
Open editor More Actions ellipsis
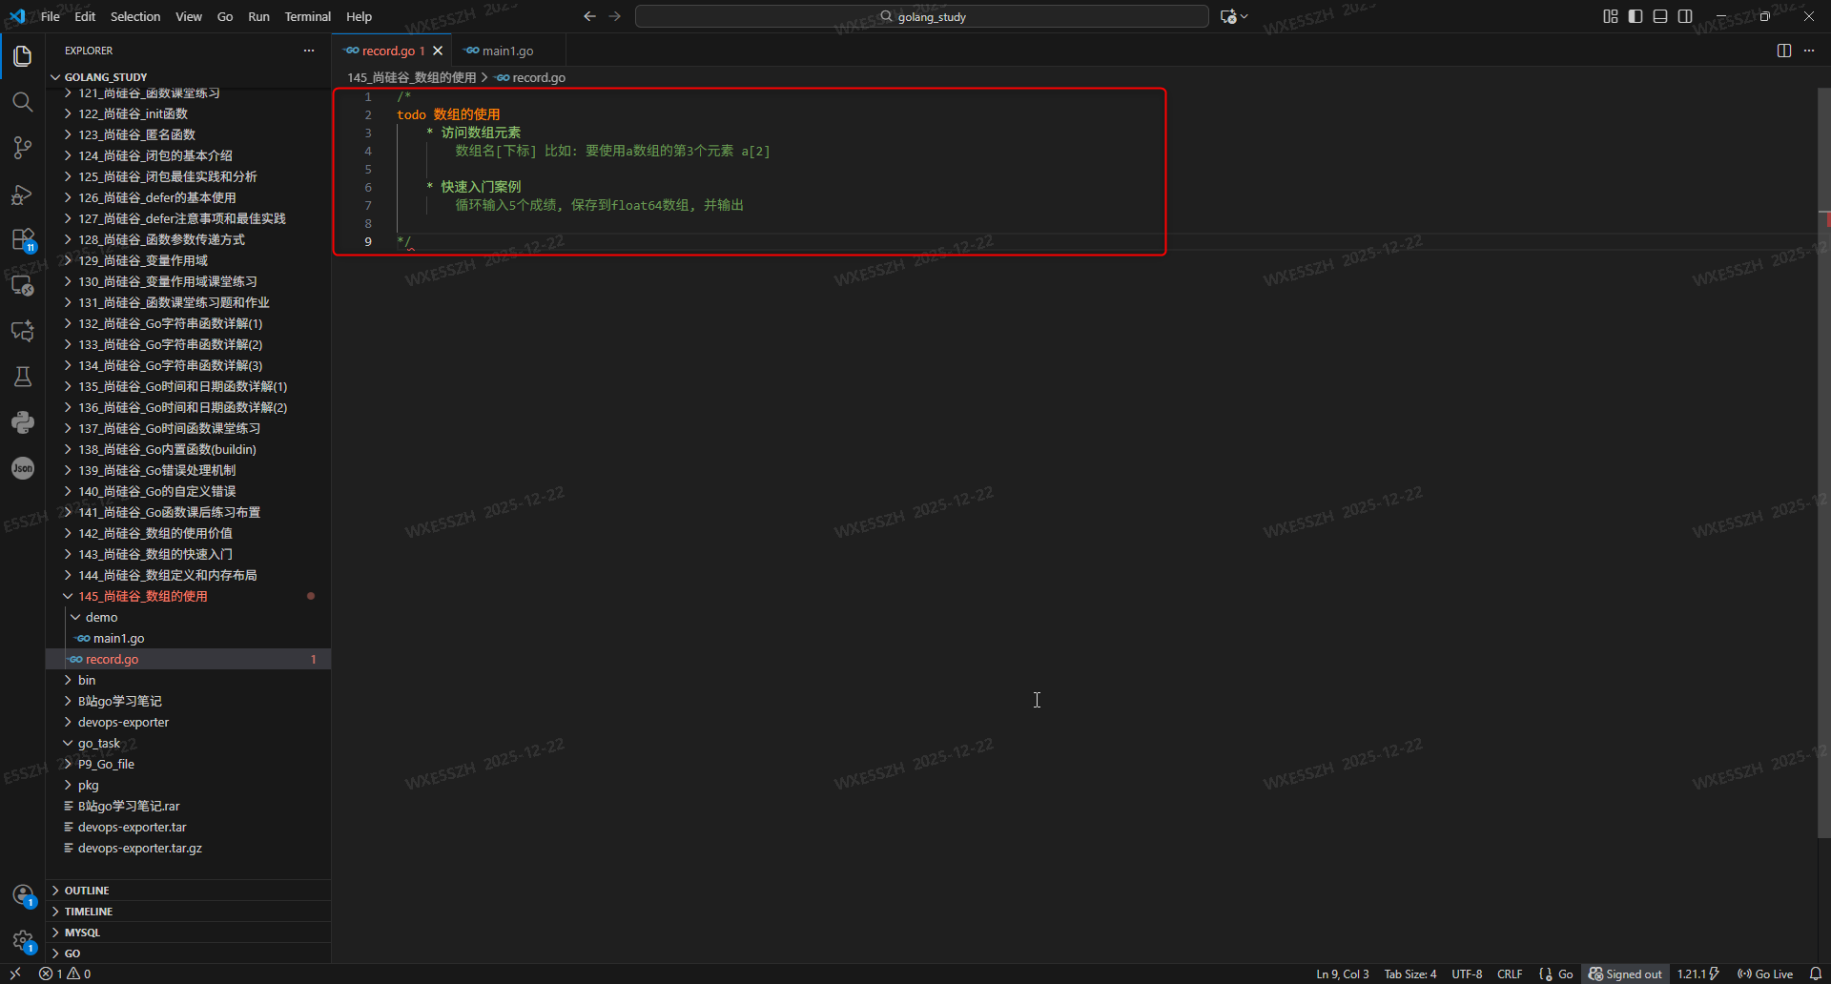click(1809, 51)
